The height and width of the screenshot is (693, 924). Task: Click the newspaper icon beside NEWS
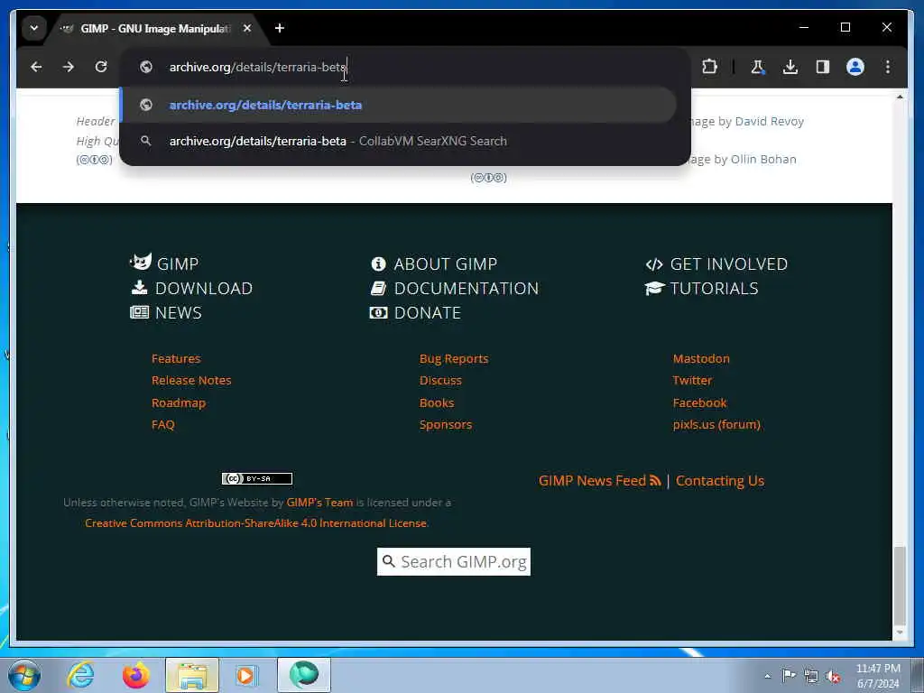[140, 312]
